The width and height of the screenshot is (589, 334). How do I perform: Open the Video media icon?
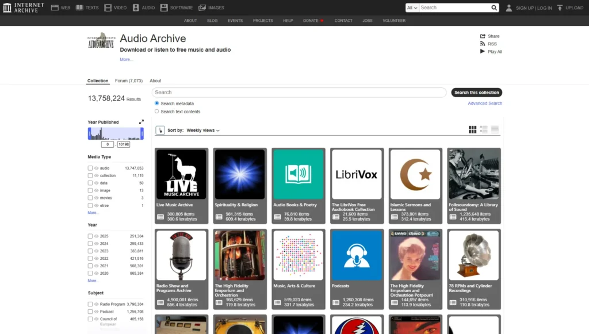[108, 7]
